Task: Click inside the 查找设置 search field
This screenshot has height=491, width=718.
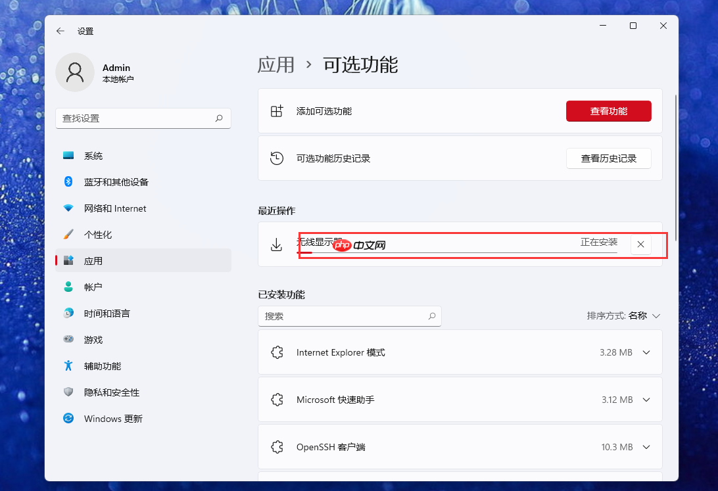Action: point(143,118)
